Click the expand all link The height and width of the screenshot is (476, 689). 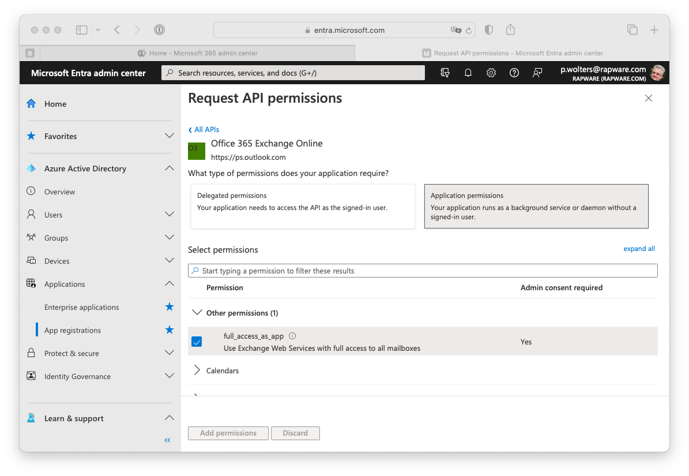[639, 249]
